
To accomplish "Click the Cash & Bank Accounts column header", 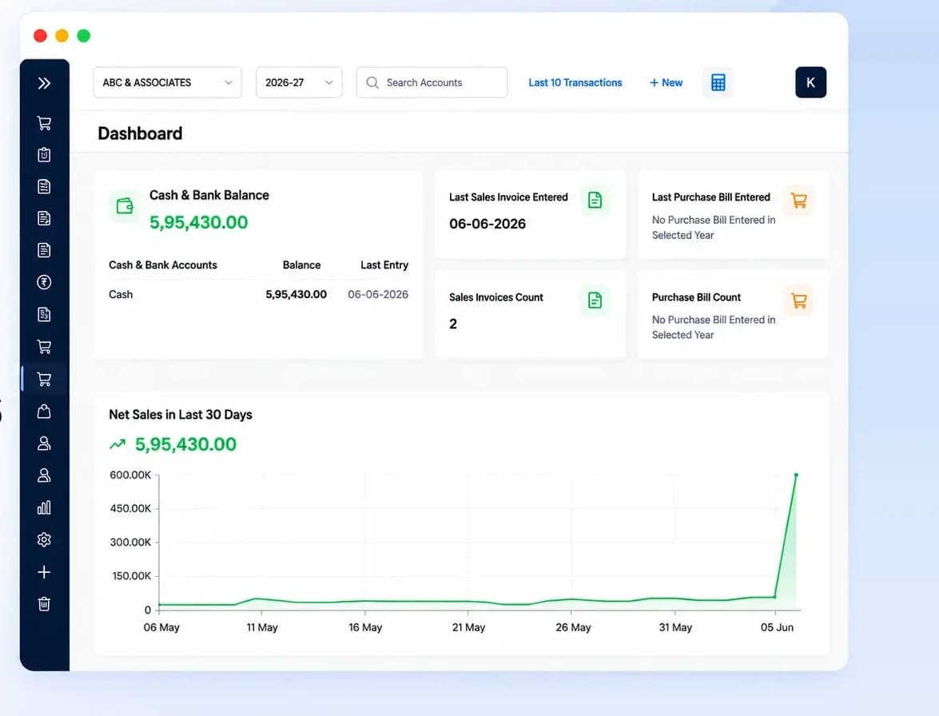I will (163, 265).
